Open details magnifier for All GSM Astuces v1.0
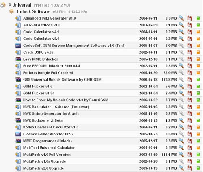Image resolution: width=203 pixels, height=172 pixels. pos(181,25)
